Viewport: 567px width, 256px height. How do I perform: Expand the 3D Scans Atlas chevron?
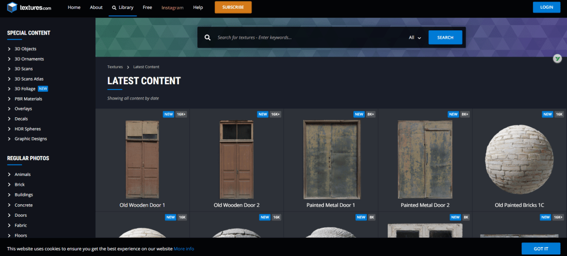[9, 79]
